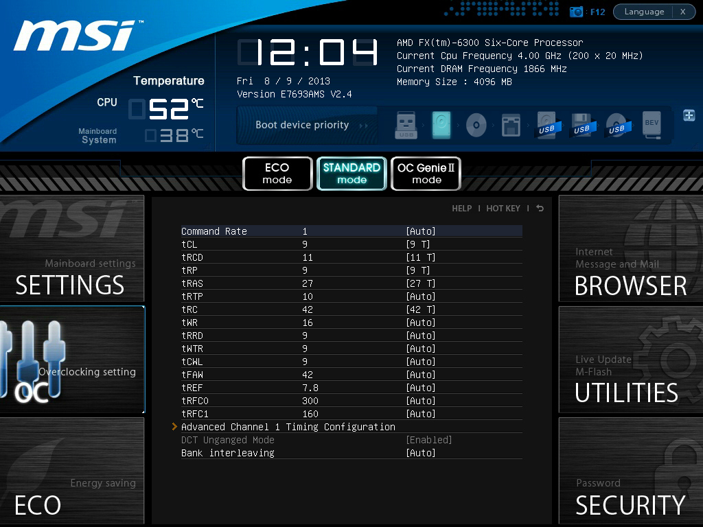Switch to ECO mode
The image size is (703, 527).
click(x=277, y=174)
